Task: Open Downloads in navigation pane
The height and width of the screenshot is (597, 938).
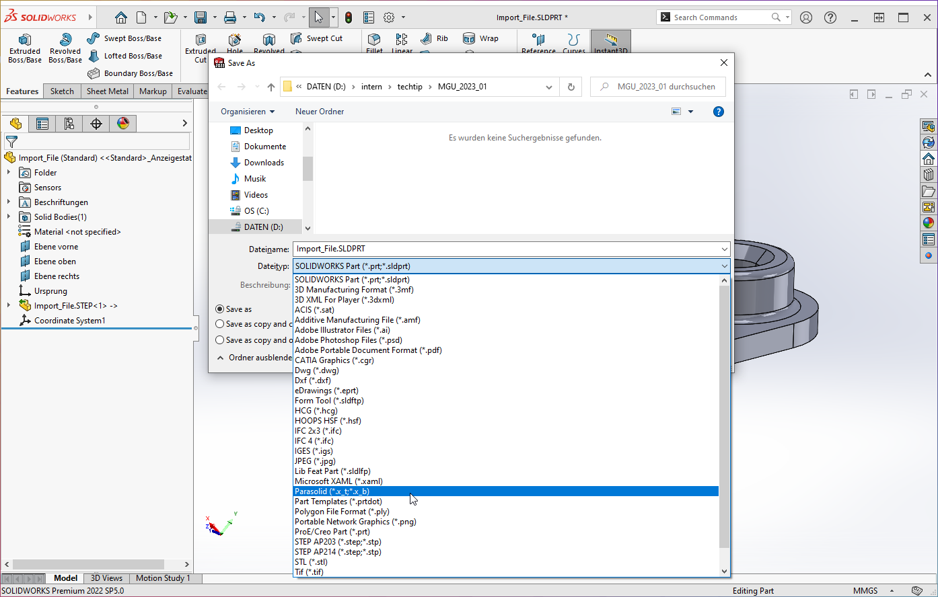Action: click(x=264, y=163)
